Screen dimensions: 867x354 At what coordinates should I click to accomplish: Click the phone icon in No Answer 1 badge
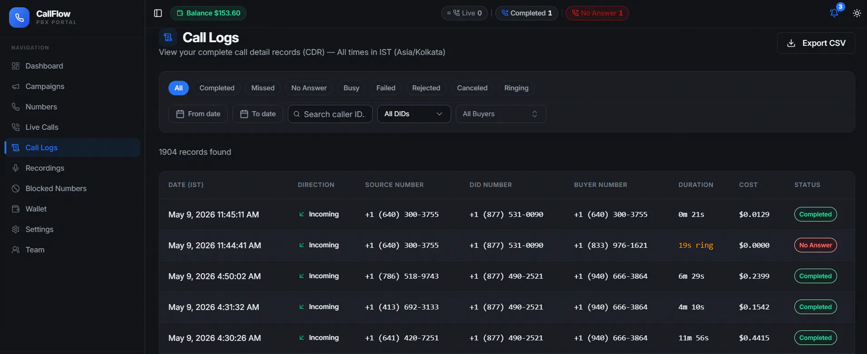click(x=575, y=13)
